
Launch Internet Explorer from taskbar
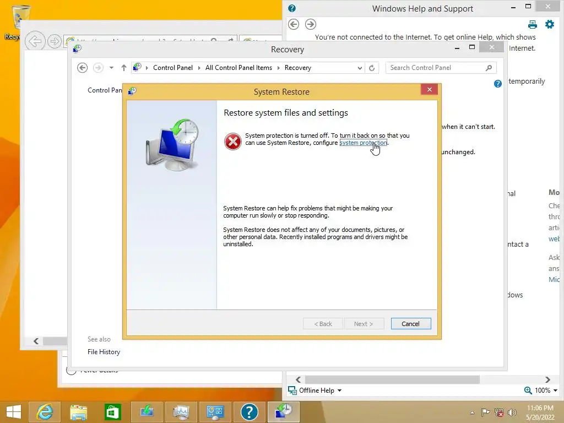[45, 412]
